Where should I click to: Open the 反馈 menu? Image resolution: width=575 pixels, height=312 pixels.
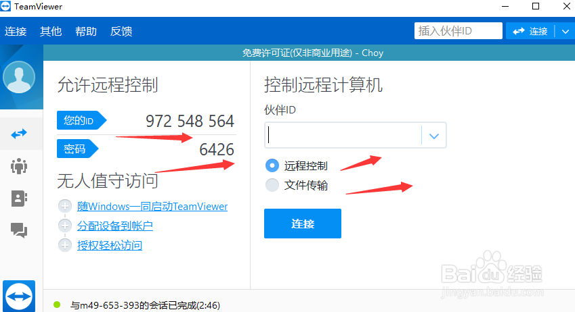[x=121, y=32]
